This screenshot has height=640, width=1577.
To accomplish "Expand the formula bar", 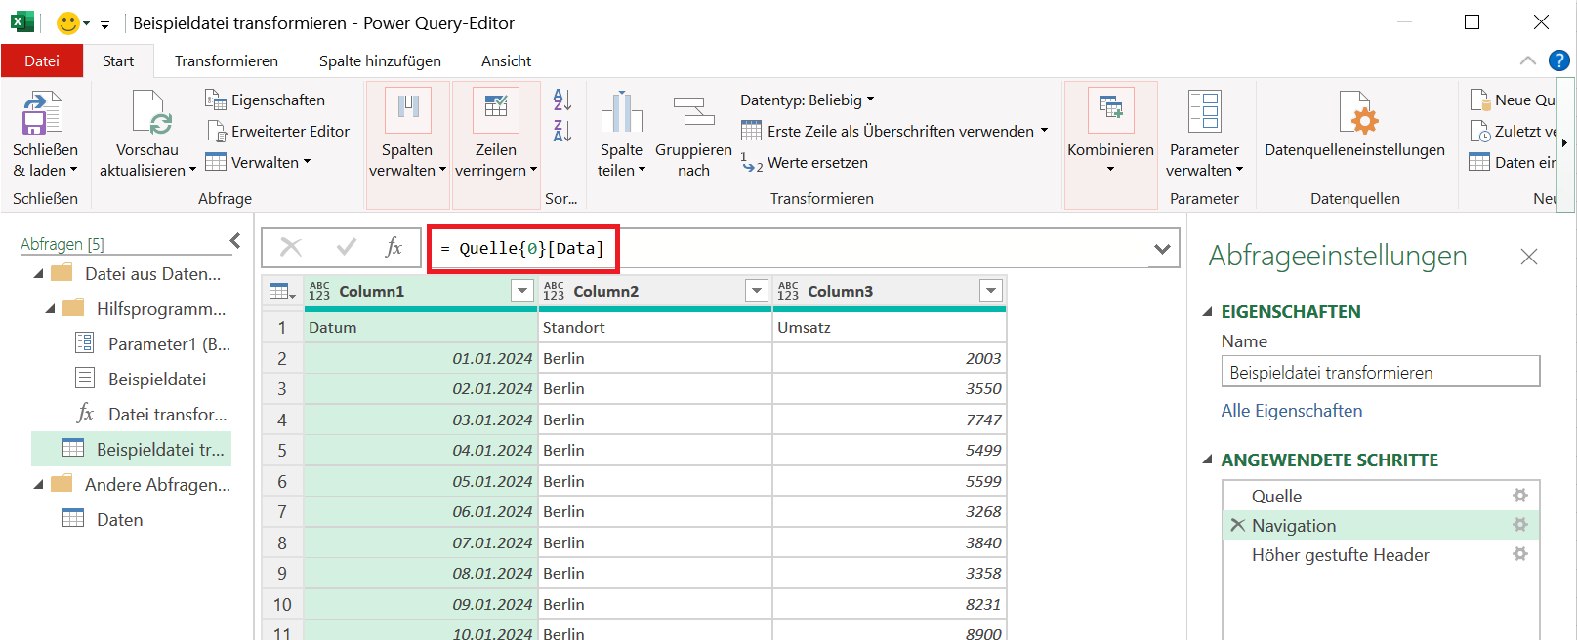I will coord(1162,249).
